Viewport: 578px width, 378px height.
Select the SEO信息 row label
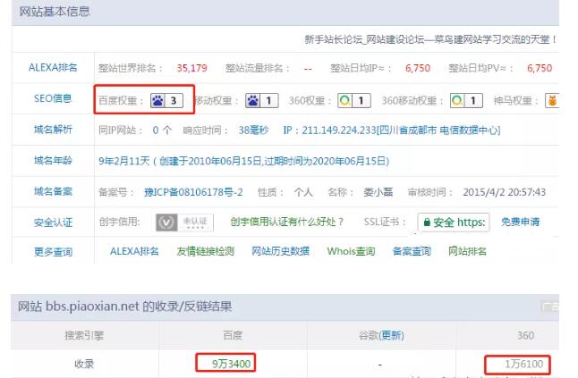pos(55,98)
